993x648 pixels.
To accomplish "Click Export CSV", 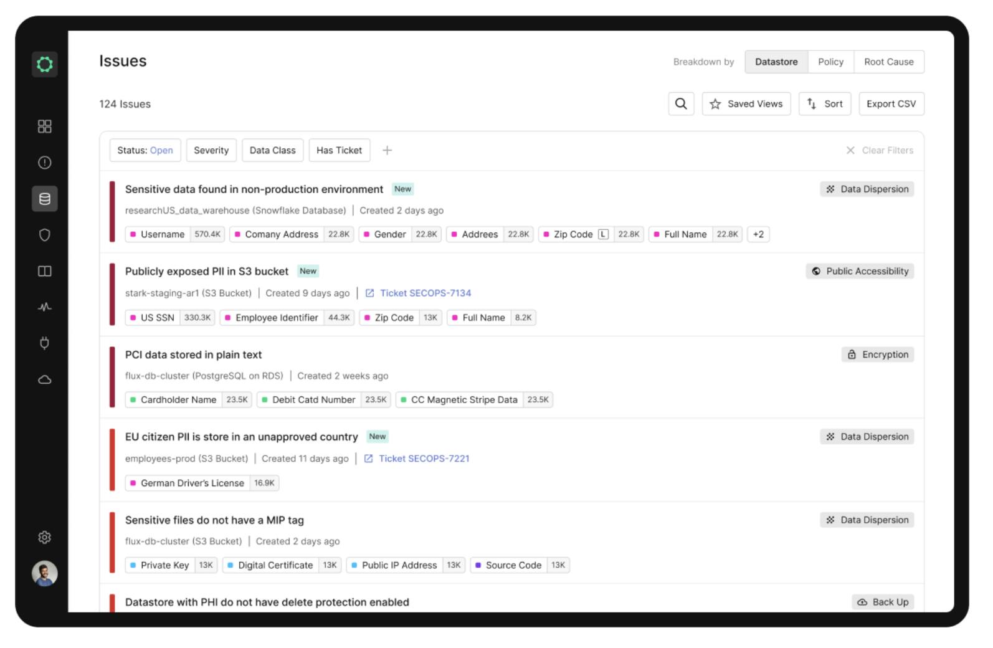I will tap(891, 103).
